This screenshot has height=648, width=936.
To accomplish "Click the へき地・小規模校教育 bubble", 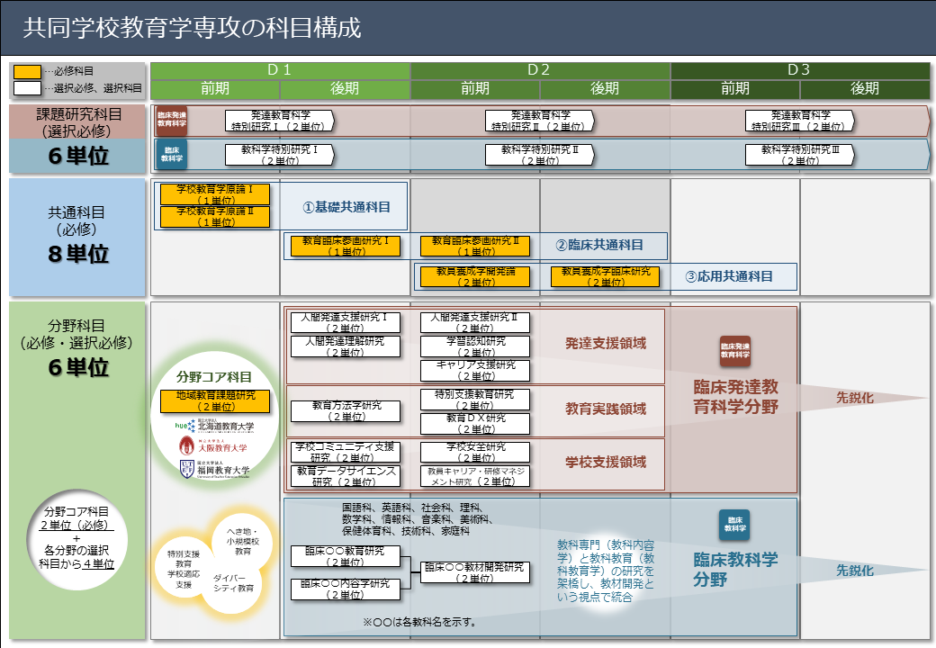I will (x=242, y=542).
